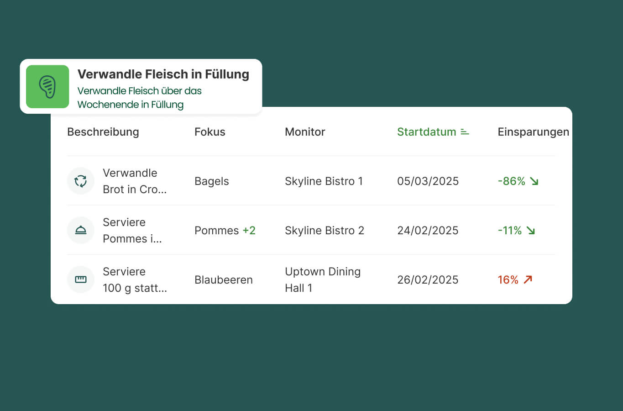The height and width of the screenshot is (411, 623).
Task: Select the Einsparungen column header
Action: pos(533,132)
